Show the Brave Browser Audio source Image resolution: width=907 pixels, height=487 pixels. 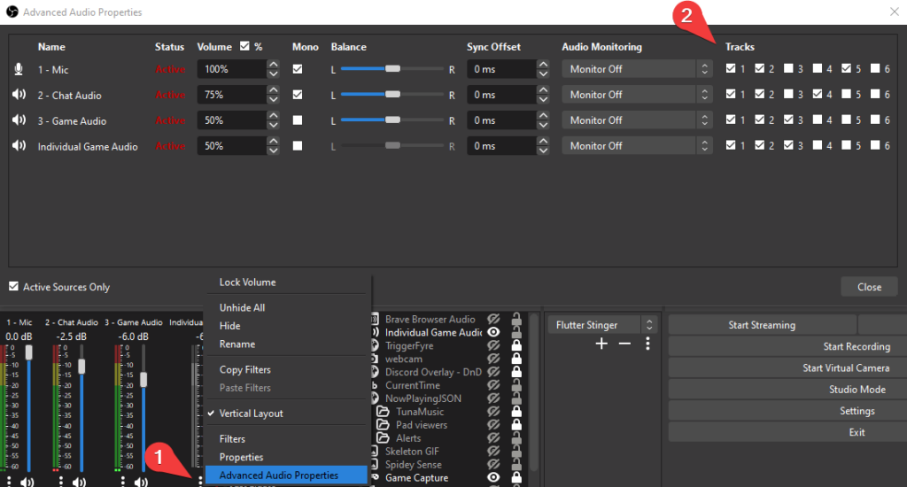point(493,319)
